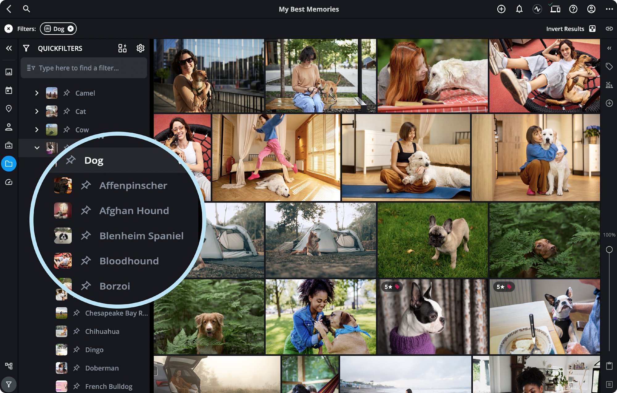Pin the French Bulldog filter
The height and width of the screenshot is (393, 617).
pyautogui.click(x=77, y=386)
